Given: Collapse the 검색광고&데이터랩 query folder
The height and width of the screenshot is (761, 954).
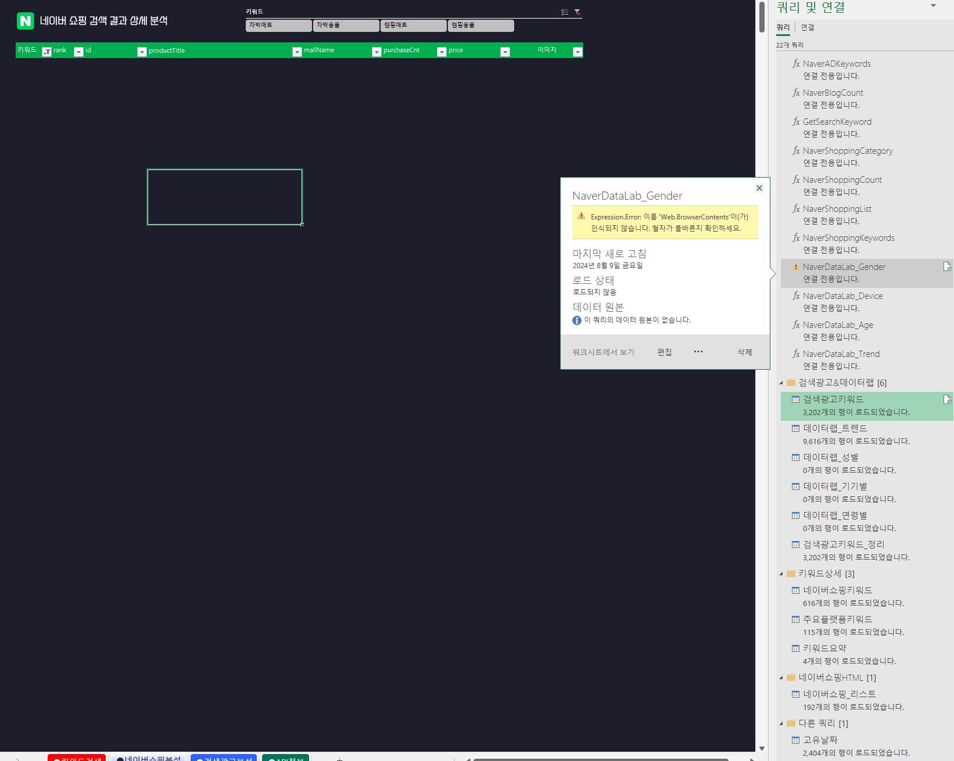Looking at the screenshot, I should [x=781, y=383].
